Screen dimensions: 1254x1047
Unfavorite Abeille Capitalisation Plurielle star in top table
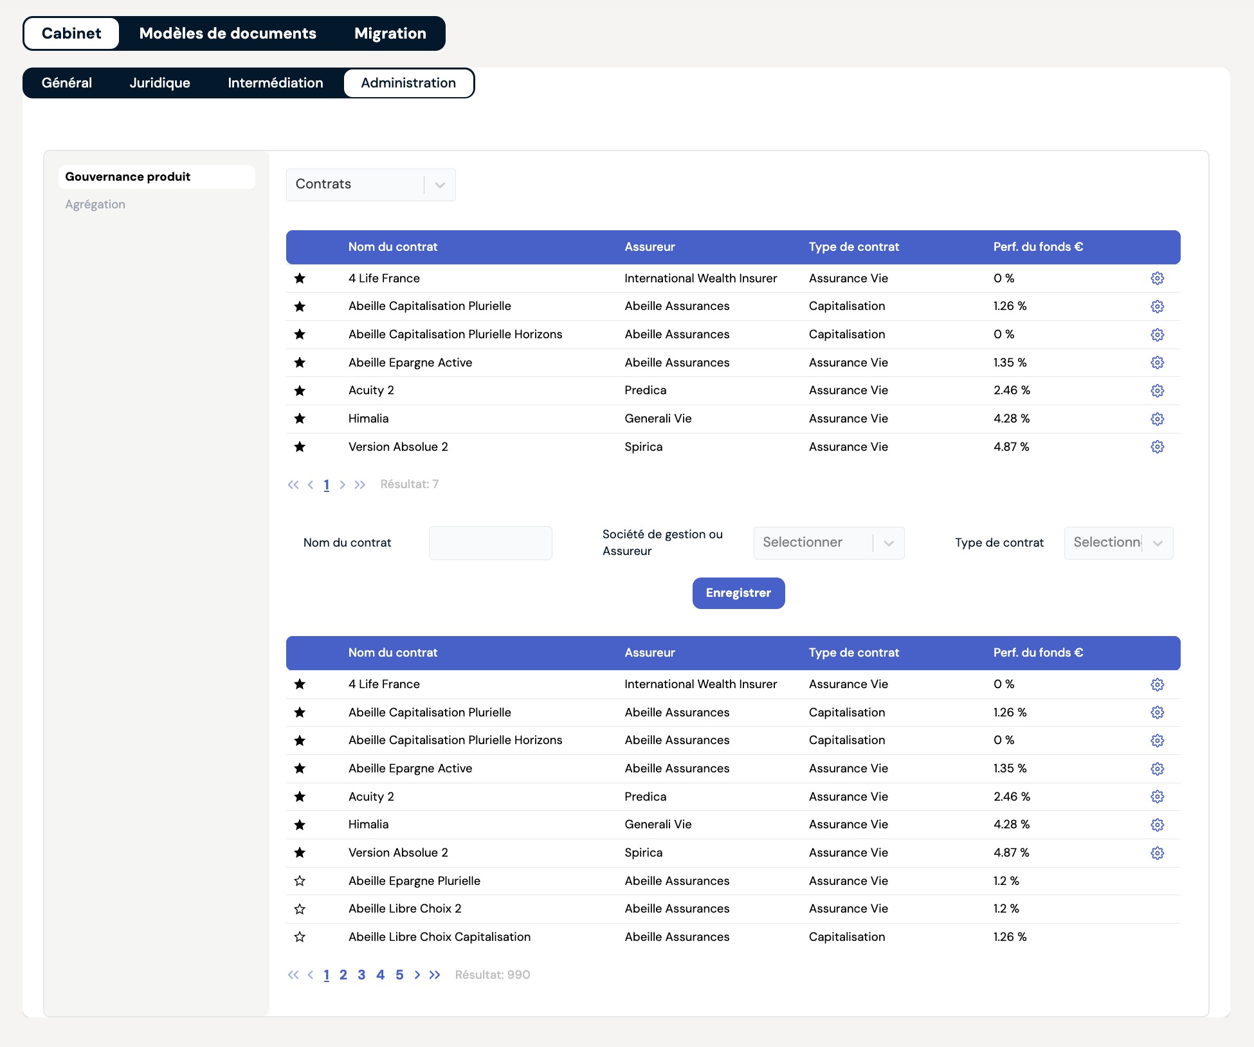(x=300, y=306)
